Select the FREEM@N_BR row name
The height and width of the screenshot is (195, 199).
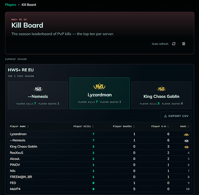[x=21, y=177]
